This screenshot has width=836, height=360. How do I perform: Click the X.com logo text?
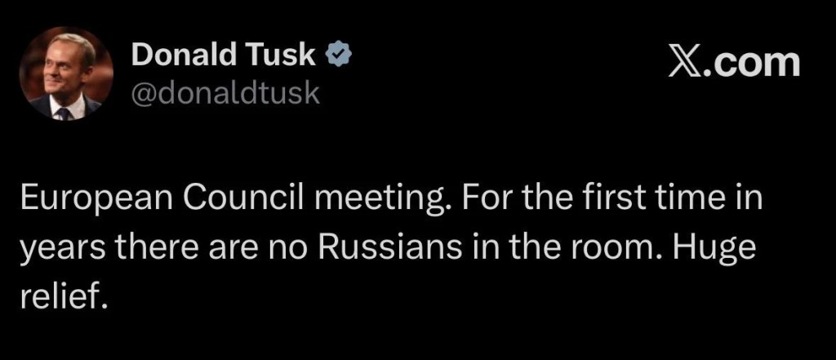[x=733, y=62]
